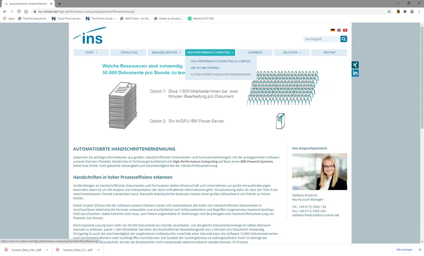Viewport: 424px width, 256px height.
Task: Reload the current page
Action: 19,12
